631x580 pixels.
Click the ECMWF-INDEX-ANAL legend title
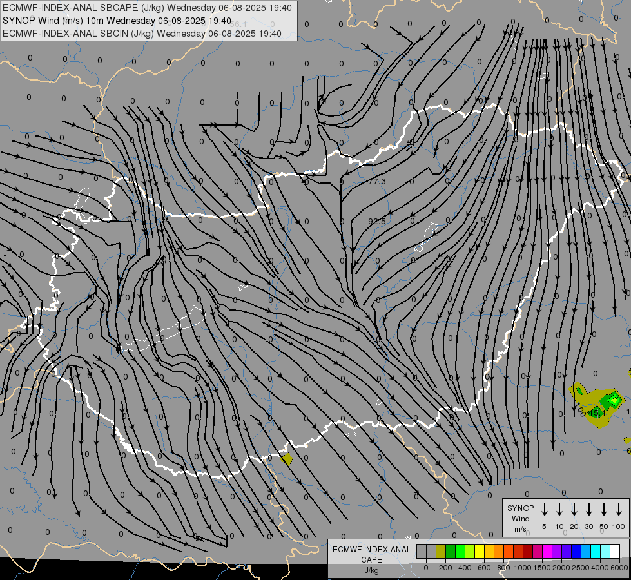pyautogui.click(x=371, y=550)
